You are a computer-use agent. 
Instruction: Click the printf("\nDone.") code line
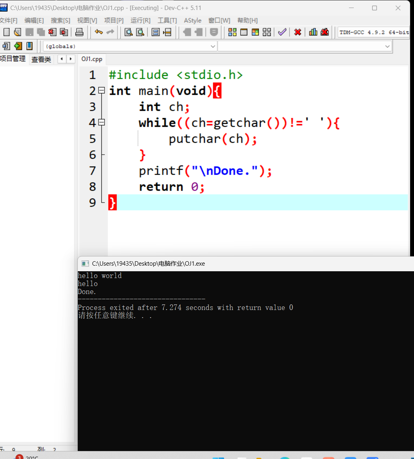[205, 171]
